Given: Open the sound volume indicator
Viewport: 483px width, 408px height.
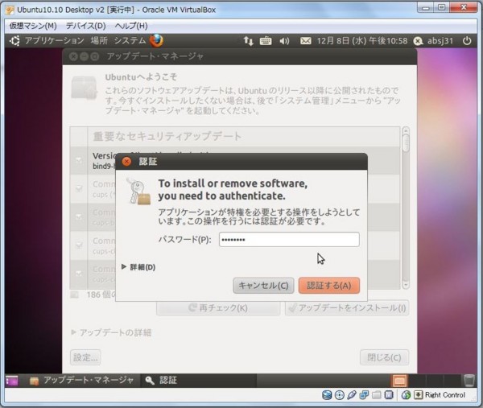Looking at the screenshot, I should tap(284, 41).
